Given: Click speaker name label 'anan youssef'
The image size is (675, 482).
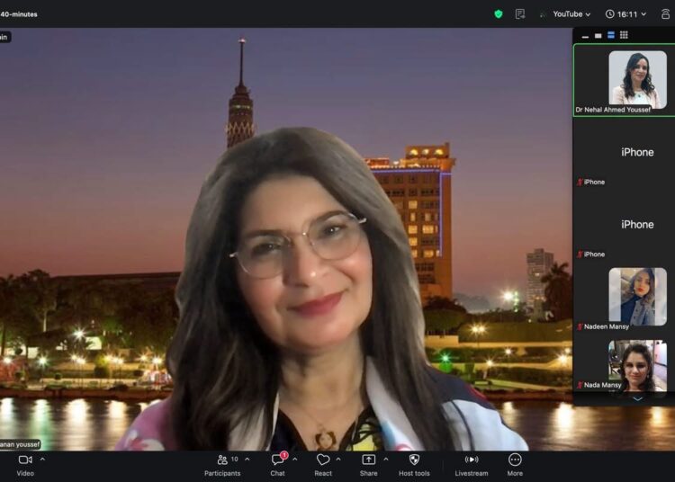Looking at the screenshot, I should pyautogui.click(x=20, y=444).
